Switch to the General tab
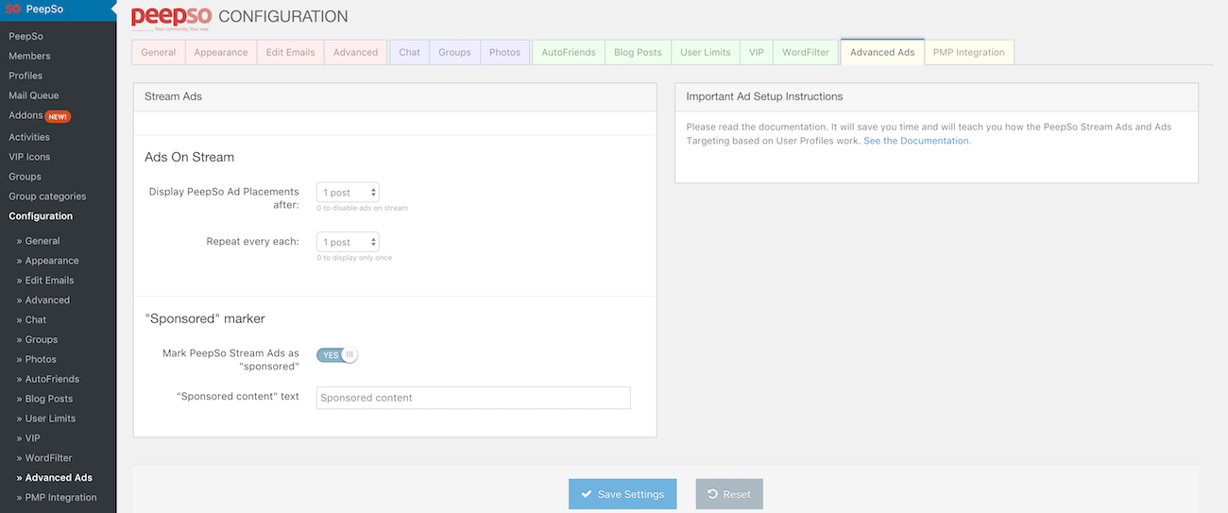Screen dimensions: 1228x513 tap(159, 52)
